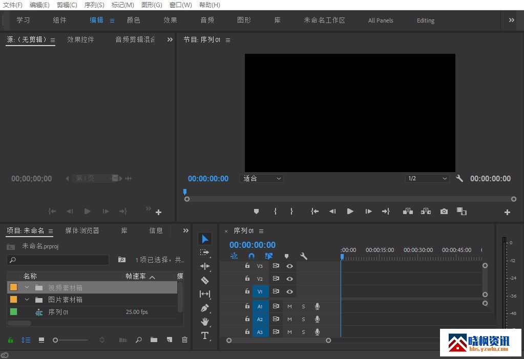The image size is (524, 359).
Task: Play the sequence in Program monitor
Action: coord(350,212)
